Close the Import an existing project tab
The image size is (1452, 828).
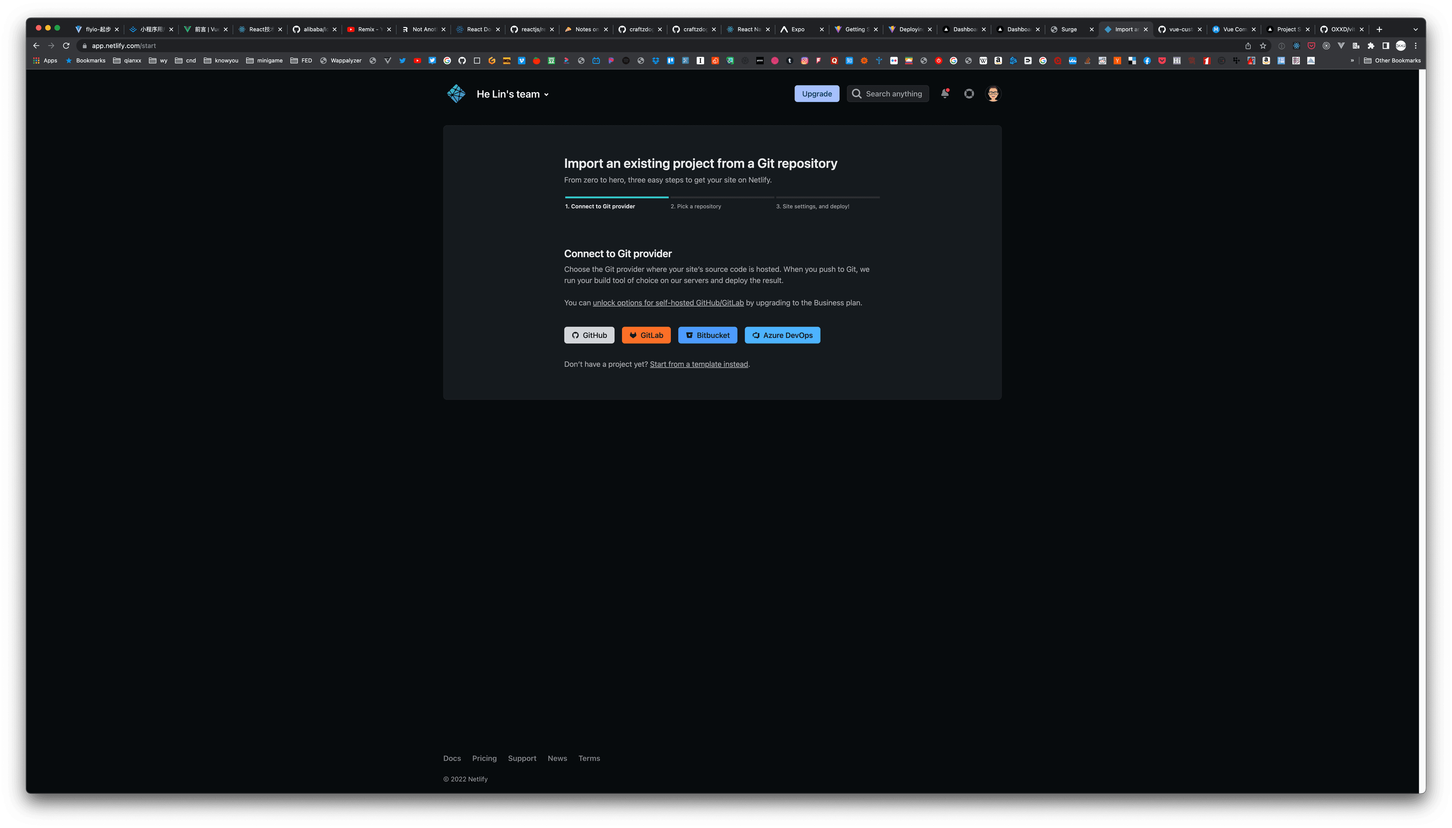click(x=1145, y=29)
